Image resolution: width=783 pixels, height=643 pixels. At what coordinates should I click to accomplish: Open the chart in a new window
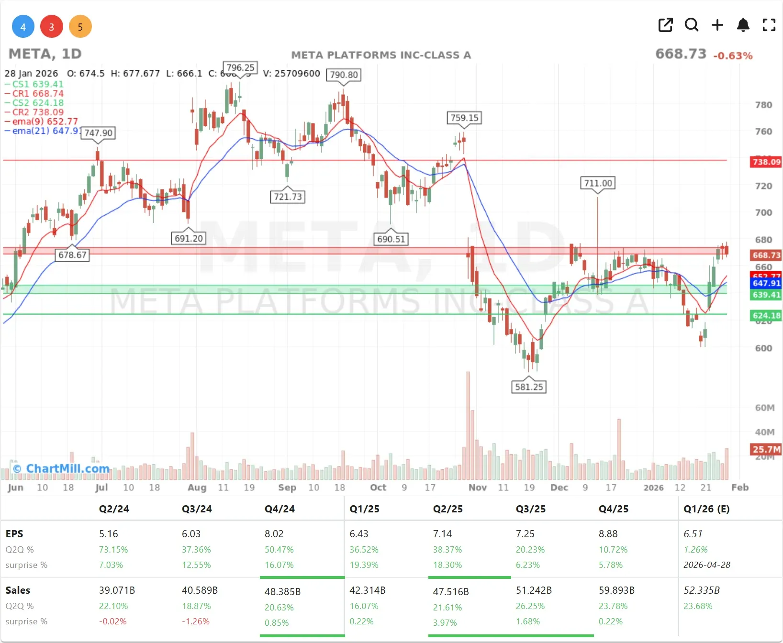665,25
